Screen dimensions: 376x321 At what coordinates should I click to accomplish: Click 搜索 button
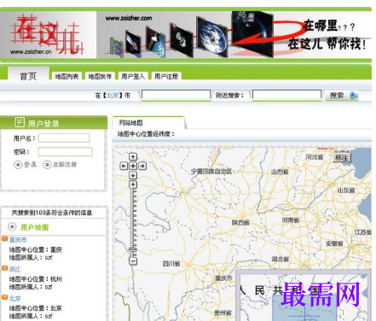click(x=337, y=96)
